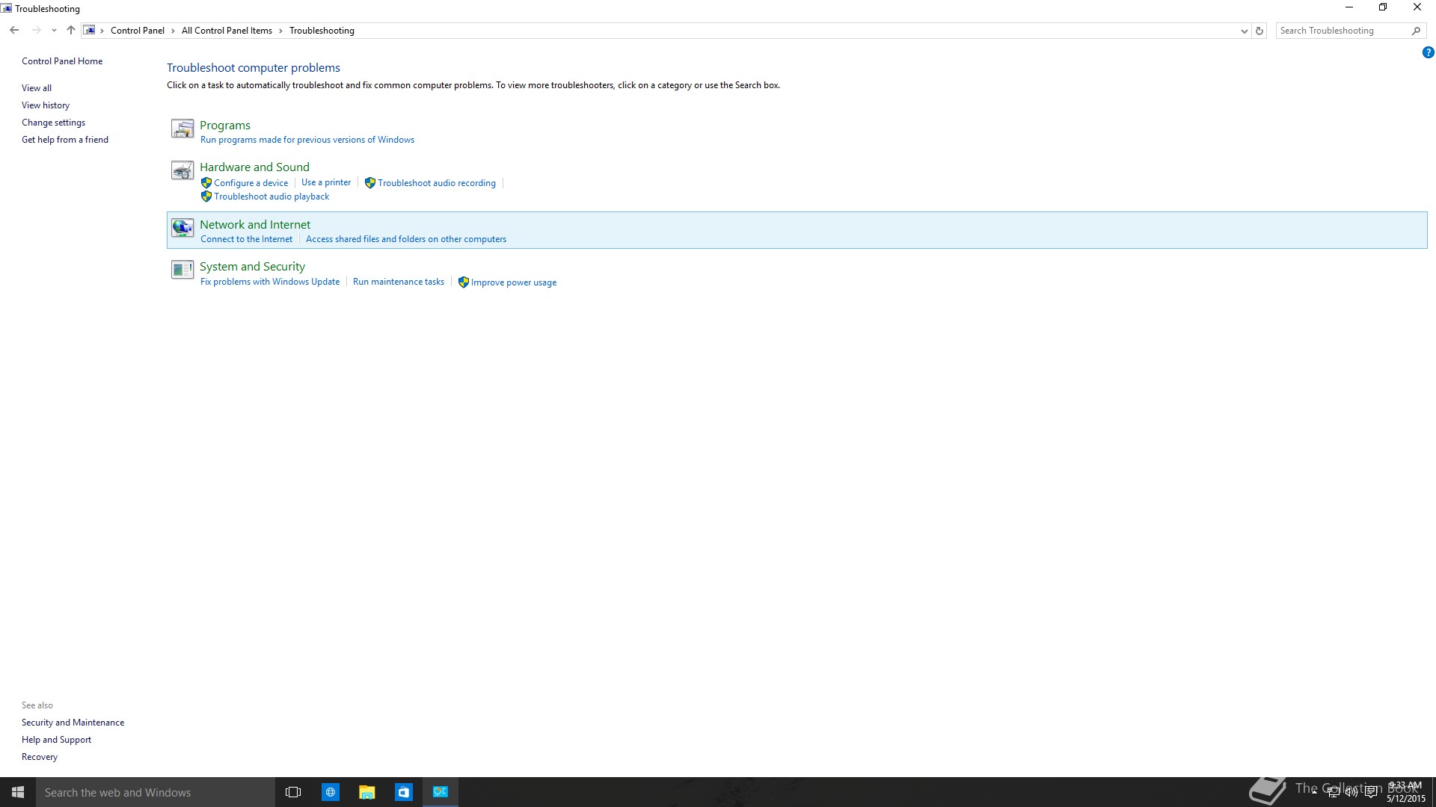
Task: Open the Network and Internet globe icon
Action: tap(182, 228)
